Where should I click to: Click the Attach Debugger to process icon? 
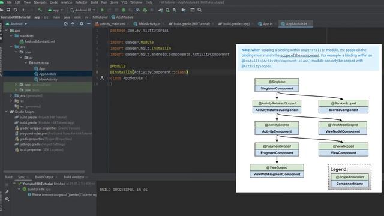(145, 10)
